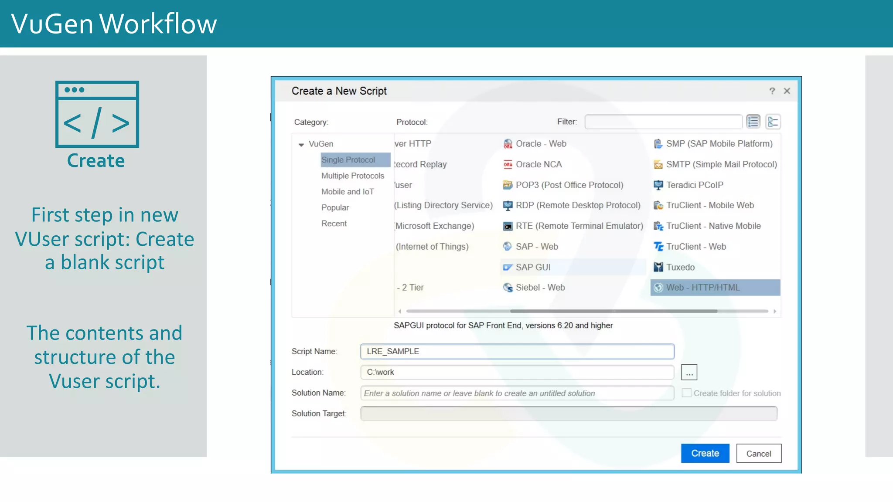This screenshot has width=893, height=502.
Task: Open the Mobile and IoT category
Action: click(347, 192)
